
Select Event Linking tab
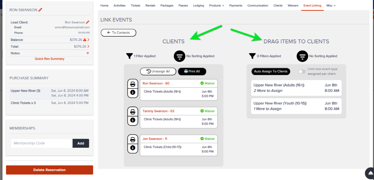tap(312, 5)
